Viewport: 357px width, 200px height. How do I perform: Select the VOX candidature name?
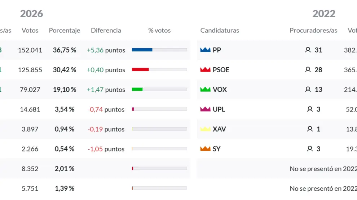pos(220,90)
